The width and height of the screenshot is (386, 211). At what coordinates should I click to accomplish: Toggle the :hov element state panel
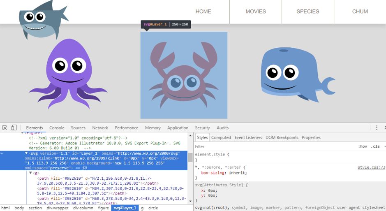pos(362,146)
